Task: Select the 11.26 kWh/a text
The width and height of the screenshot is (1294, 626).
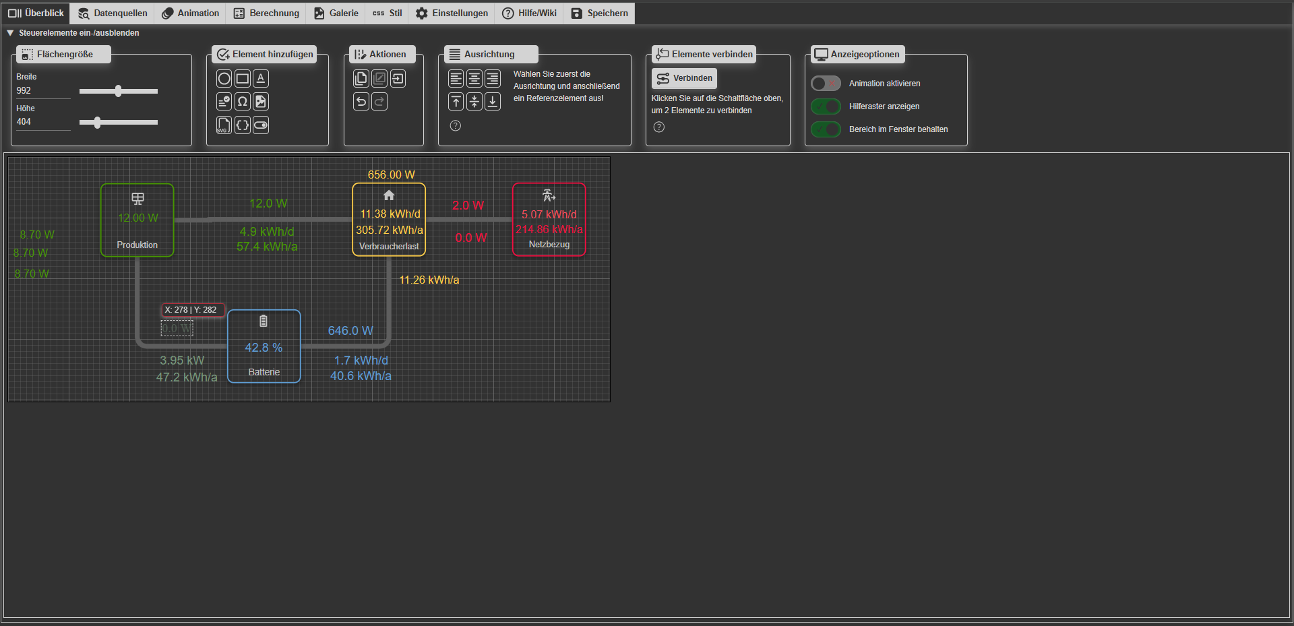Action: click(x=429, y=280)
